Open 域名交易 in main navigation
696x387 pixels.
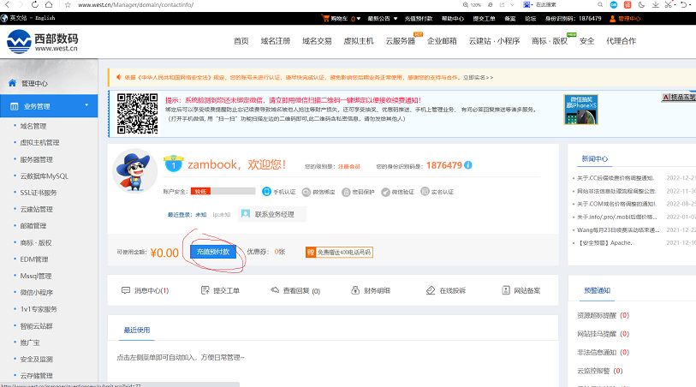tap(317, 41)
